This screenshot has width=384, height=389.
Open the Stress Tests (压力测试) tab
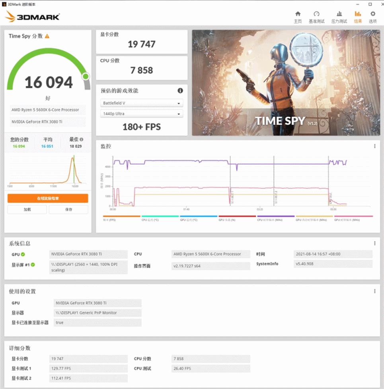pos(339,17)
